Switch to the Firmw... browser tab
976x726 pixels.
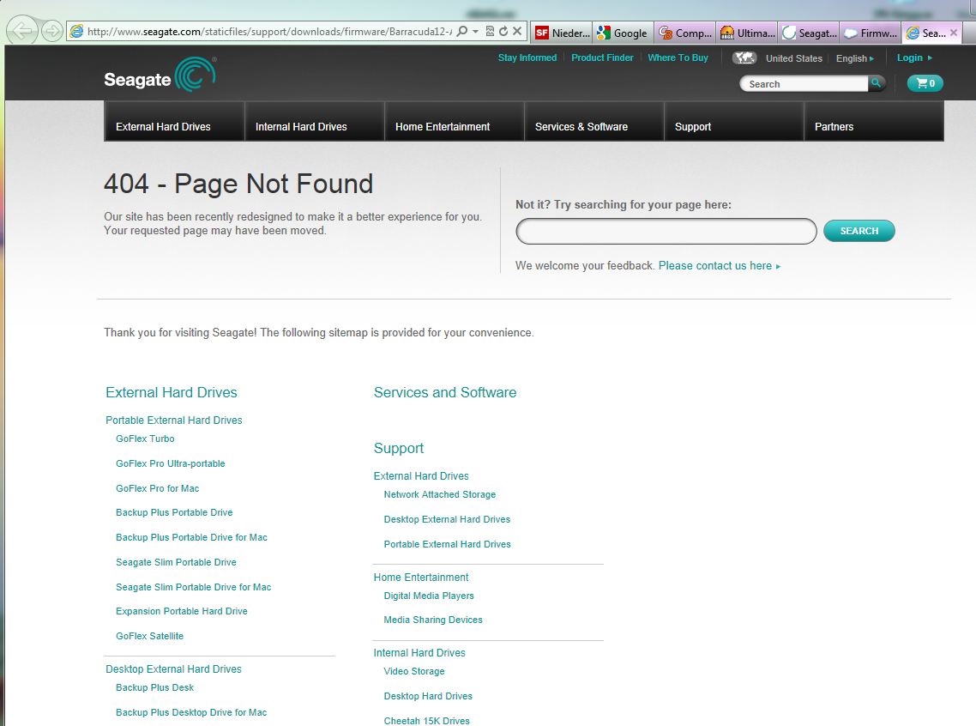click(871, 33)
